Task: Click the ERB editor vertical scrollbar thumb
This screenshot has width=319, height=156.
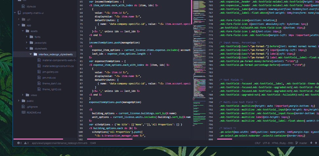Action: click(x=192, y=12)
